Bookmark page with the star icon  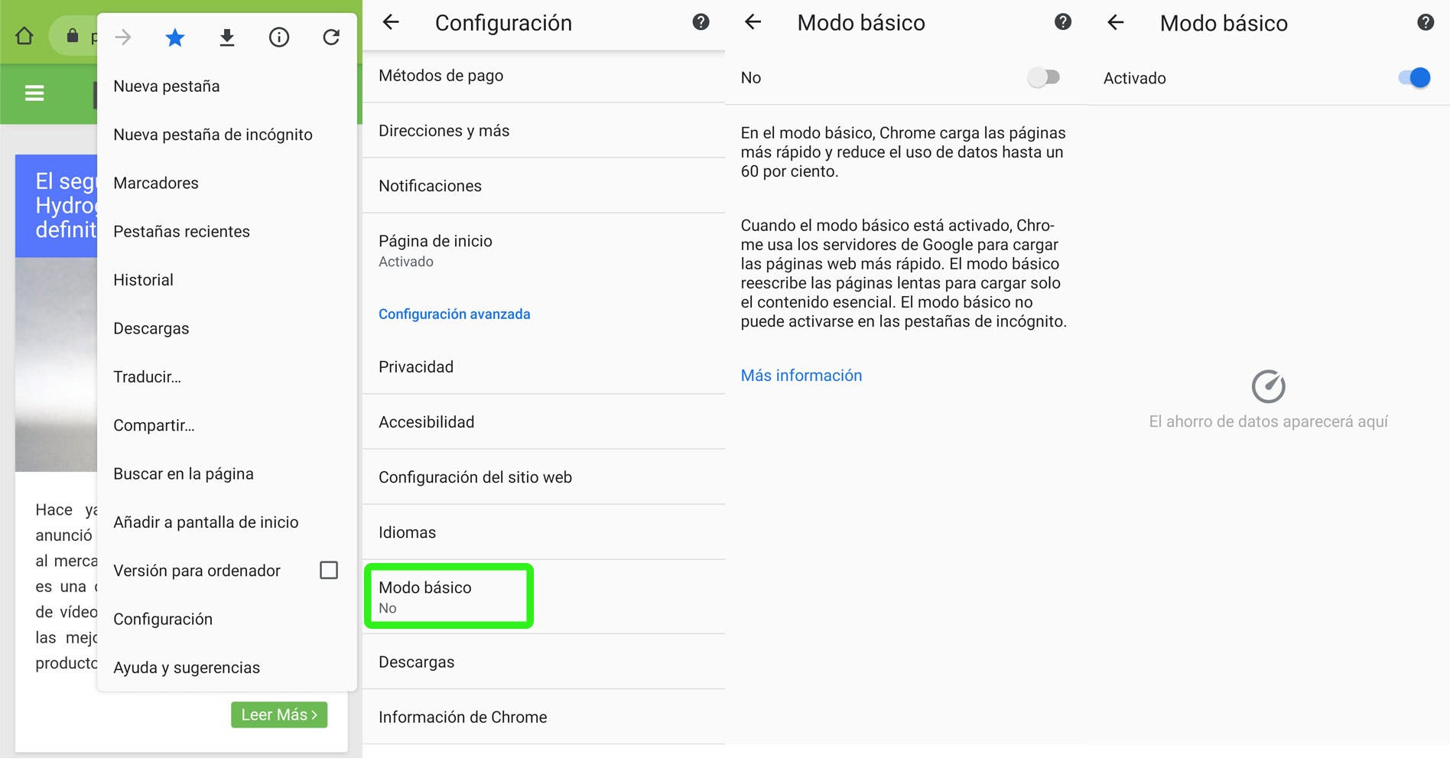coord(175,37)
